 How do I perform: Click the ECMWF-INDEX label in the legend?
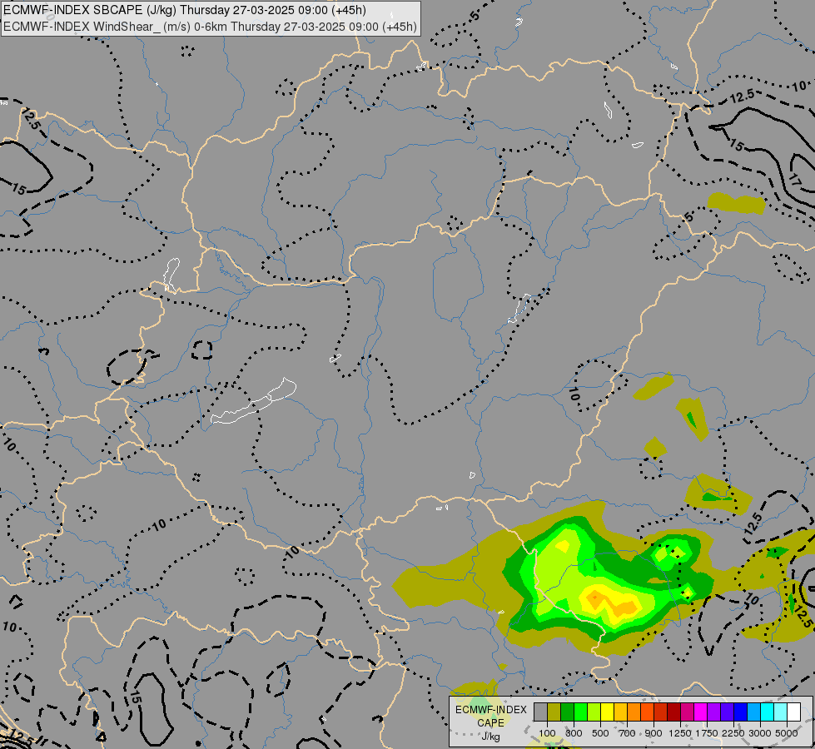click(491, 710)
